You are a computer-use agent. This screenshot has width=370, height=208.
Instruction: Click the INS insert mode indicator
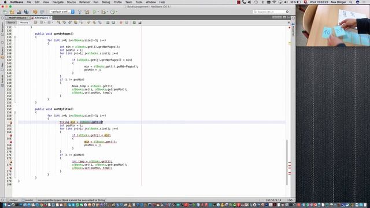tap(290, 200)
